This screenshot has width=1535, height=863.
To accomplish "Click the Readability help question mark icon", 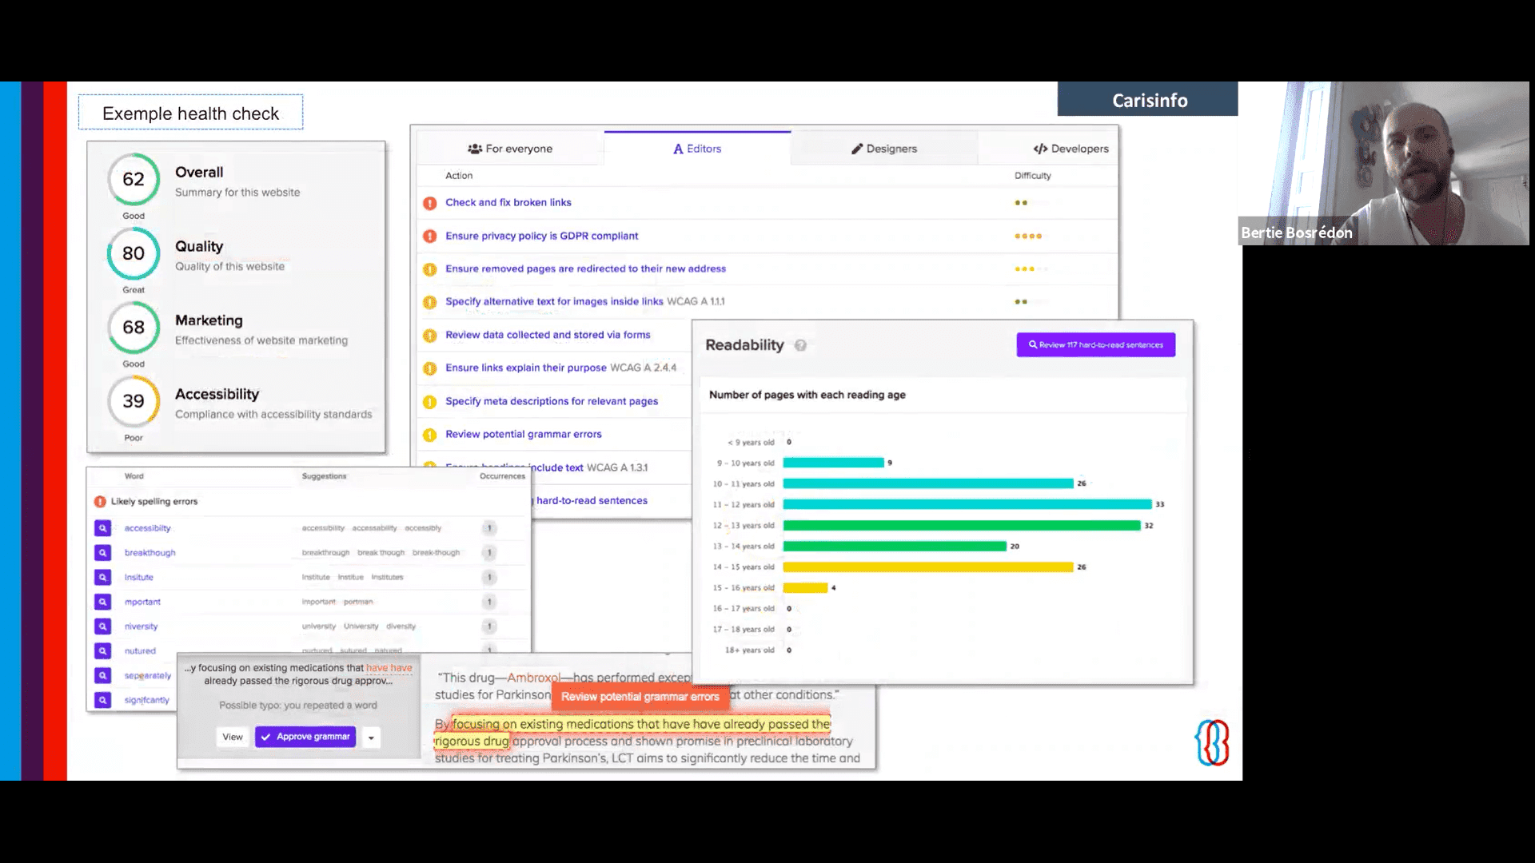I will 800,345.
